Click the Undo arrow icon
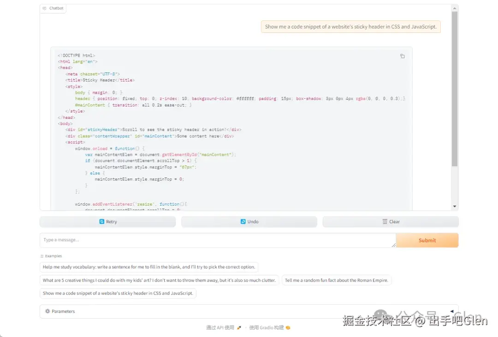The image size is (498, 337). click(243, 221)
